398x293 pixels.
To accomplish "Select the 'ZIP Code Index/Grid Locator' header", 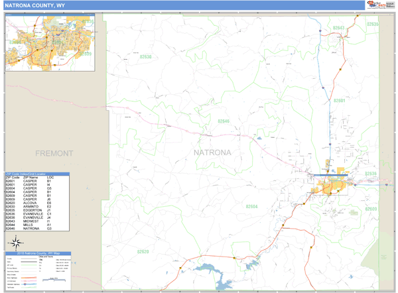I will tap(37, 174).
